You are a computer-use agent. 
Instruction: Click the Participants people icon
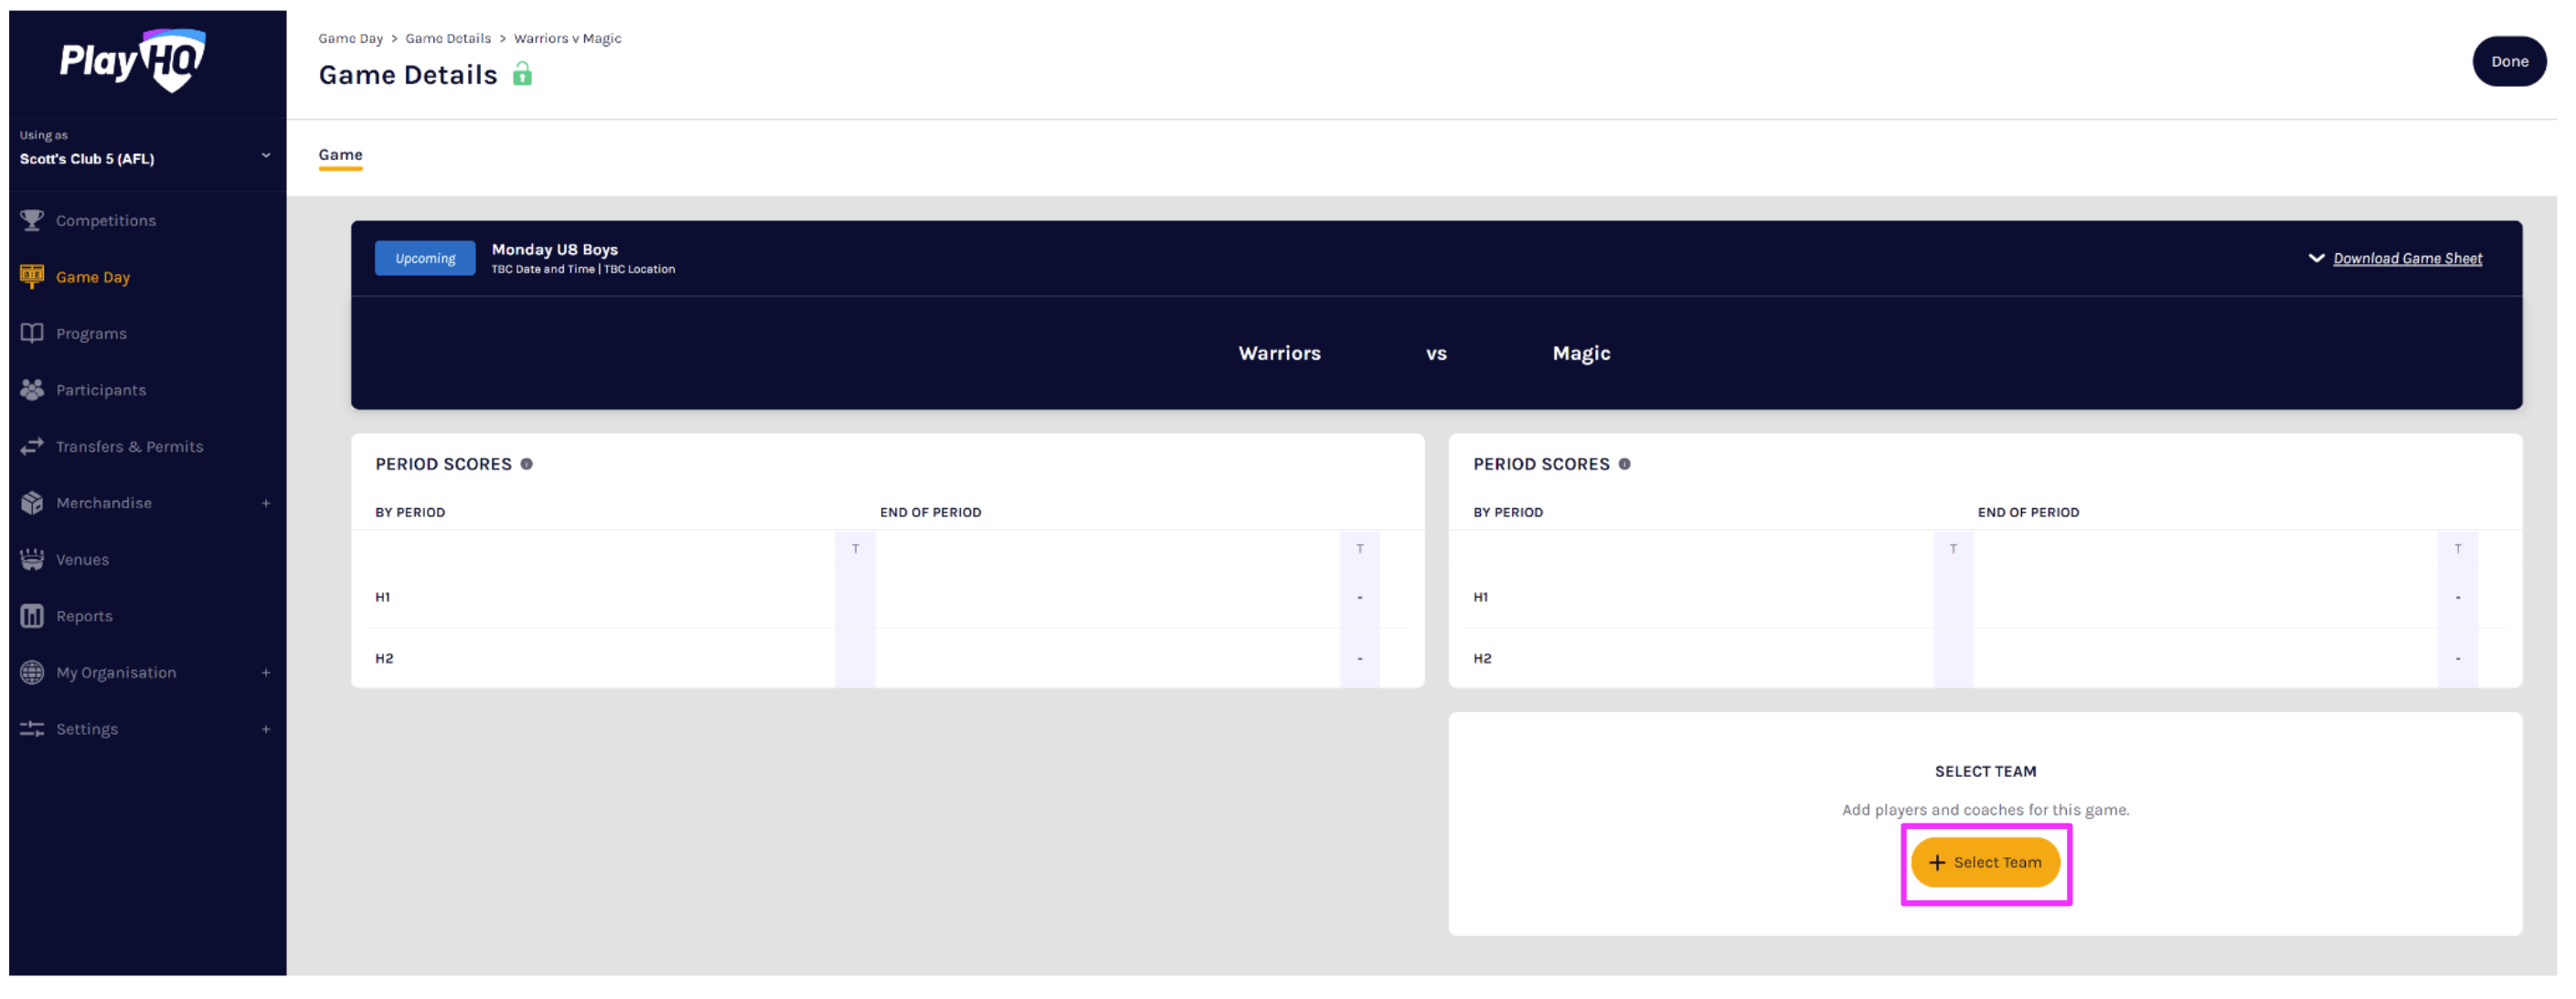pyautogui.click(x=32, y=390)
